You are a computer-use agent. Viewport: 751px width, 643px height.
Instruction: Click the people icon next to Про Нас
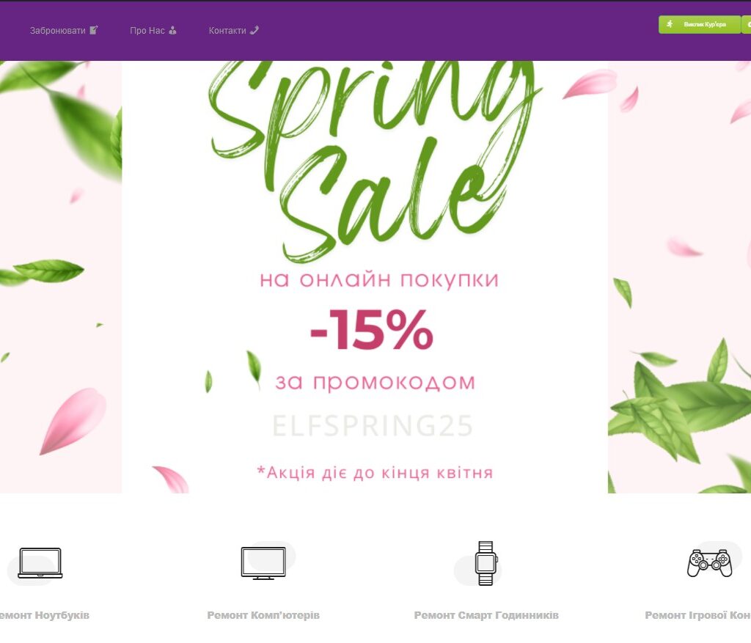(173, 30)
